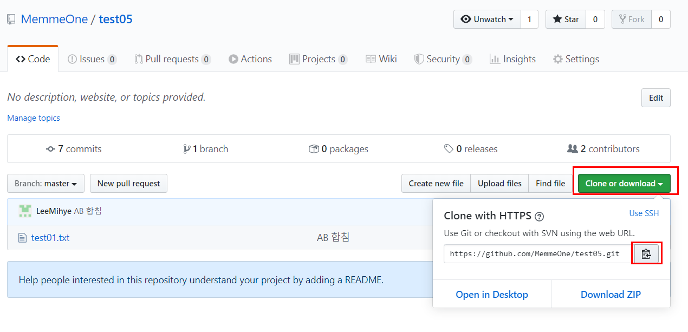The width and height of the screenshot is (688, 332).
Task: Open the test01.txt file
Action: pos(50,238)
